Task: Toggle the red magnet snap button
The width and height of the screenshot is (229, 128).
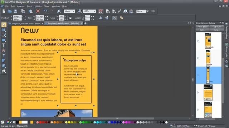Action: [x=101, y=11]
